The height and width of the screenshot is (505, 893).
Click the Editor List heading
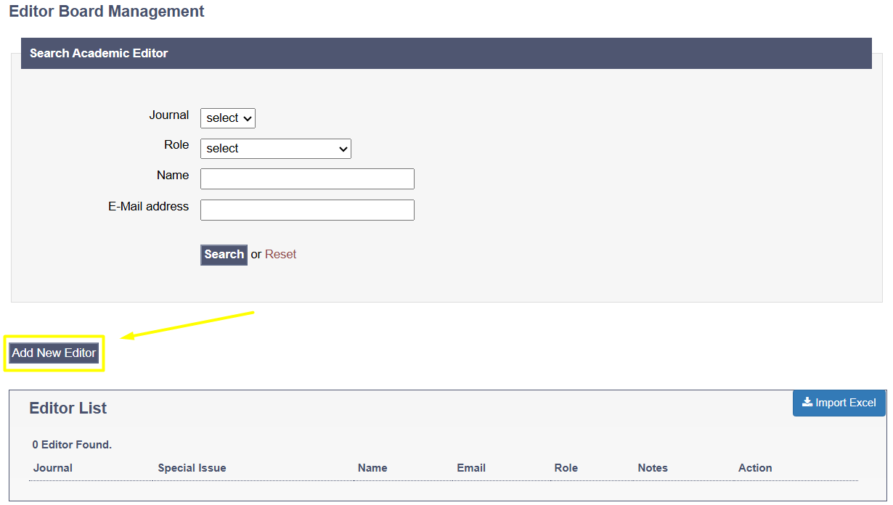coord(68,408)
